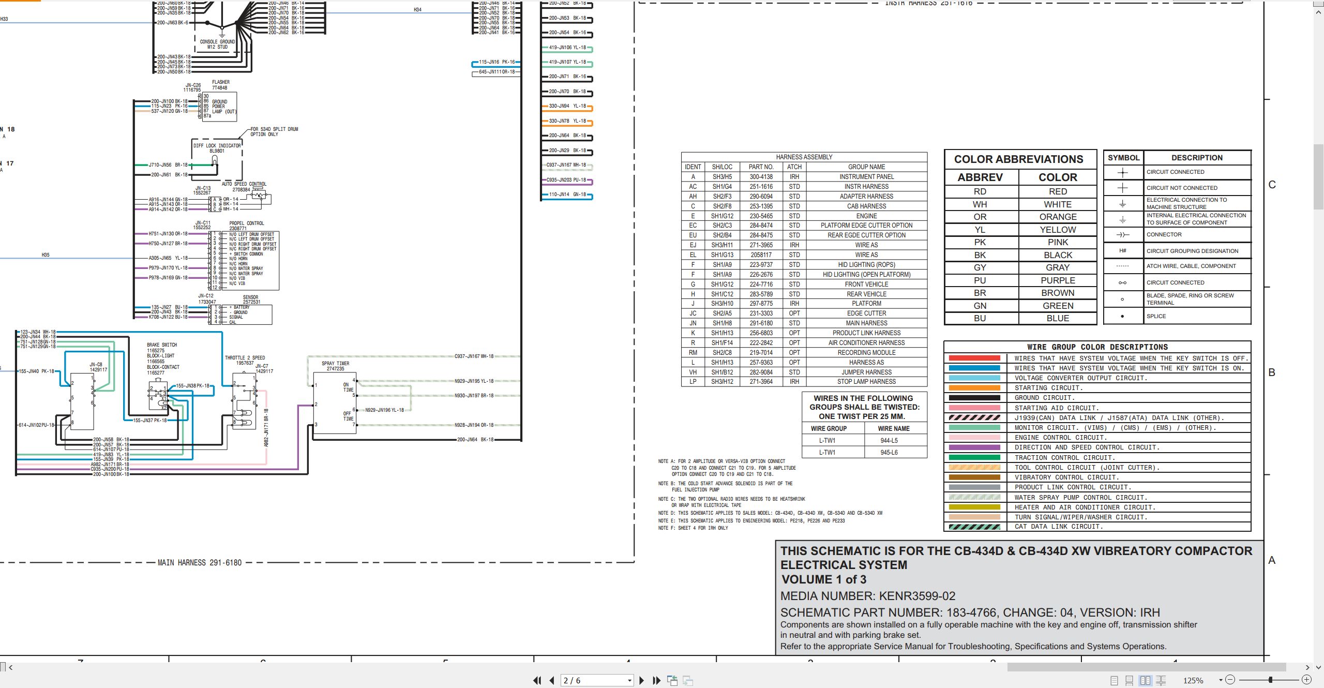This screenshot has height=688, width=1324.
Task: Click the green traction control circuit swatch
Action: tap(974, 457)
